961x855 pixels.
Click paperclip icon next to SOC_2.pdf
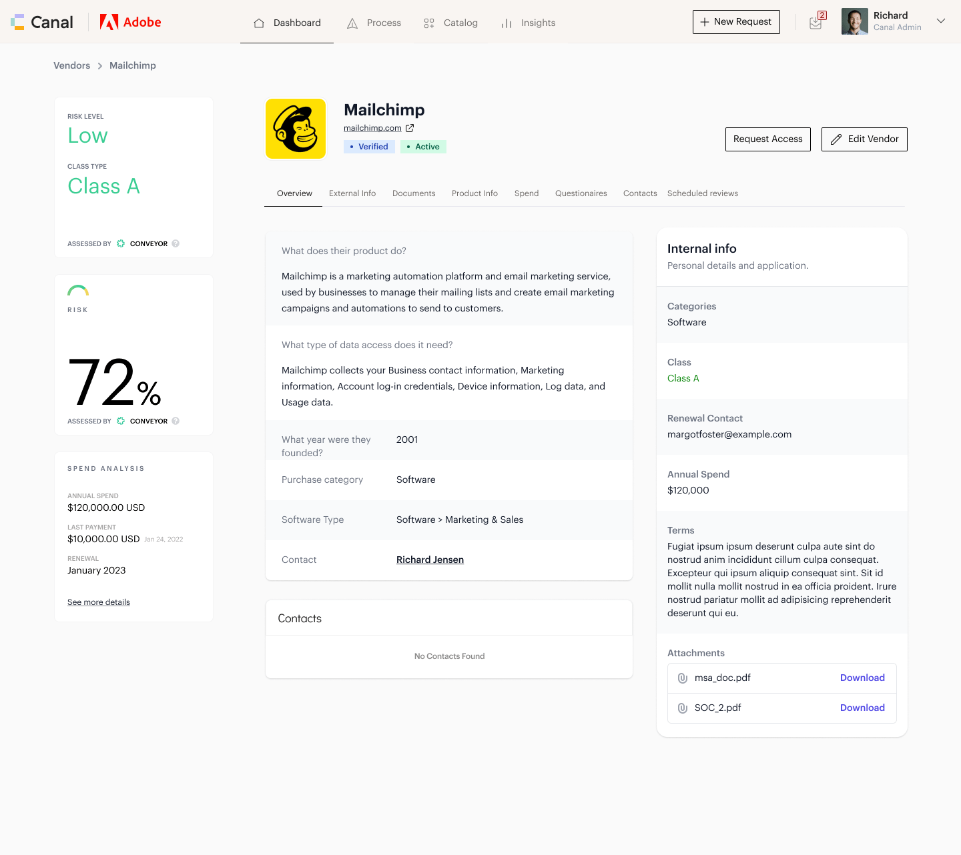tap(683, 708)
